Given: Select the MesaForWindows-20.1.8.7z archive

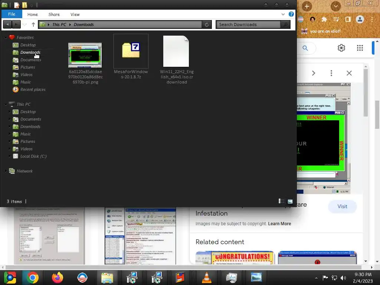Looking at the screenshot, I should click(131, 57).
